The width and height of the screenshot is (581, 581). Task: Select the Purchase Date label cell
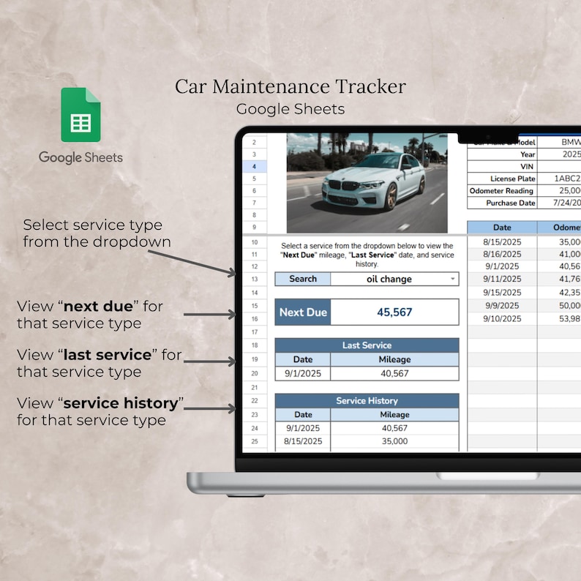502,203
